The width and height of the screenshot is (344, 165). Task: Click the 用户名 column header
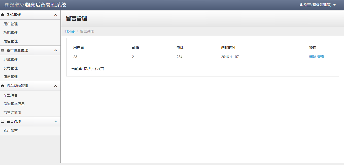pyautogui.click(x=79, y=47)
